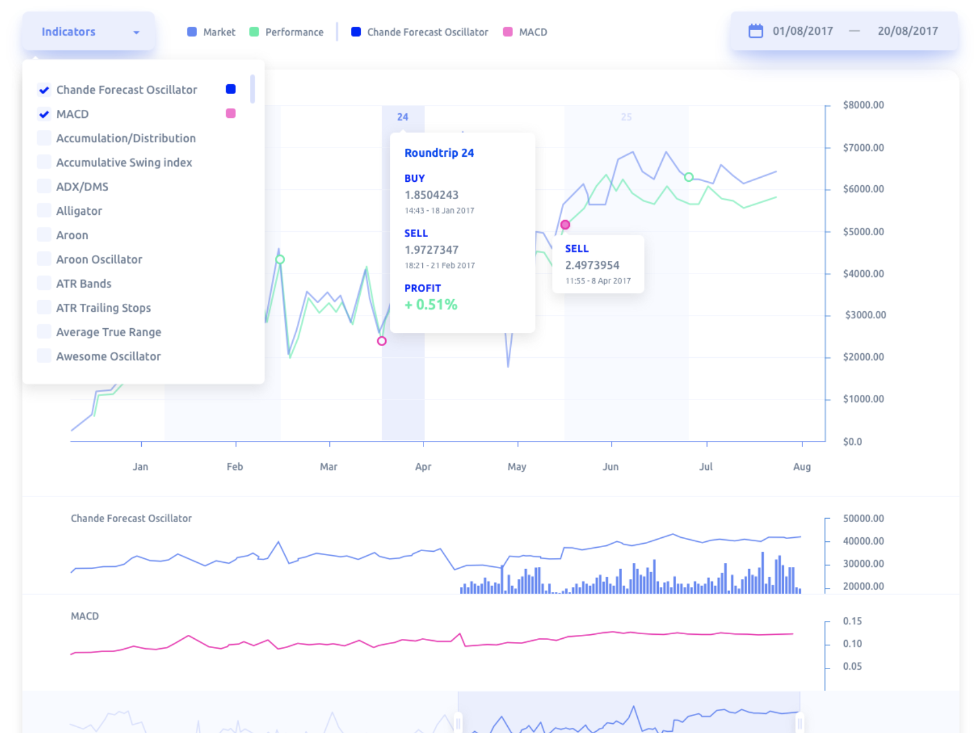Click BUY price 1.8504243
Image resolution: width=976 pixels, height=733 pixels.
click(x=432, y=195)
